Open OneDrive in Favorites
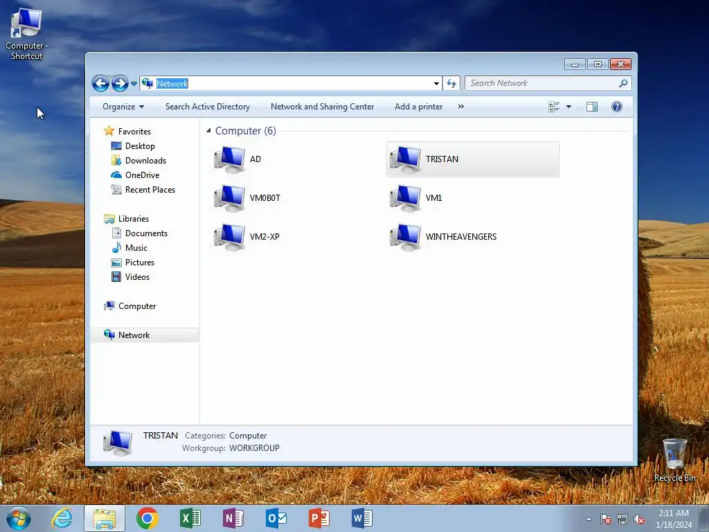The width and height of the screenshot is (709, 532). [142, 175]
